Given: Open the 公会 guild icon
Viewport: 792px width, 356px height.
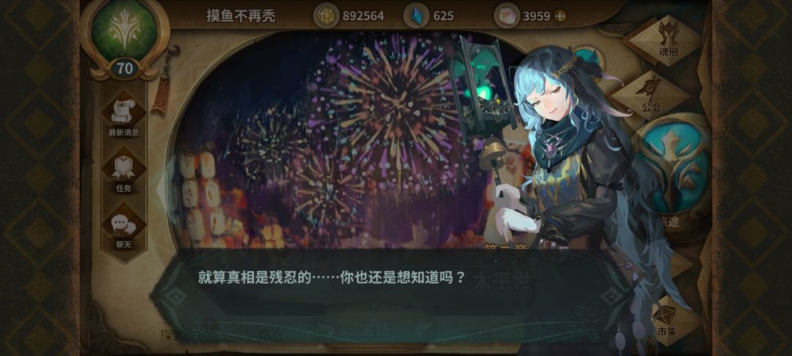Looking at the screenshot, I should click(652, 92).
